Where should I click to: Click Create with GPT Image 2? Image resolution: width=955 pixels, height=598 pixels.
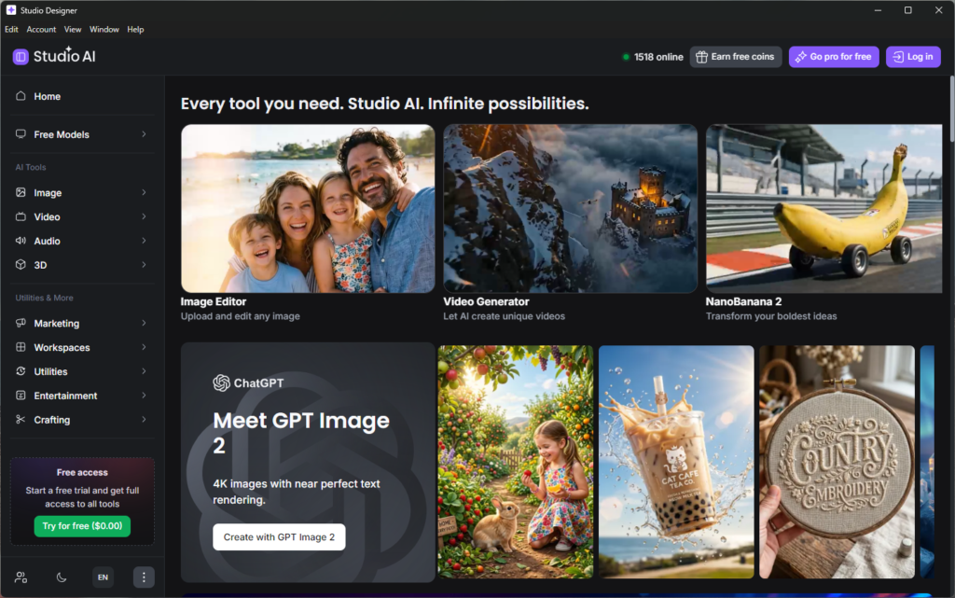coord(279,537)
